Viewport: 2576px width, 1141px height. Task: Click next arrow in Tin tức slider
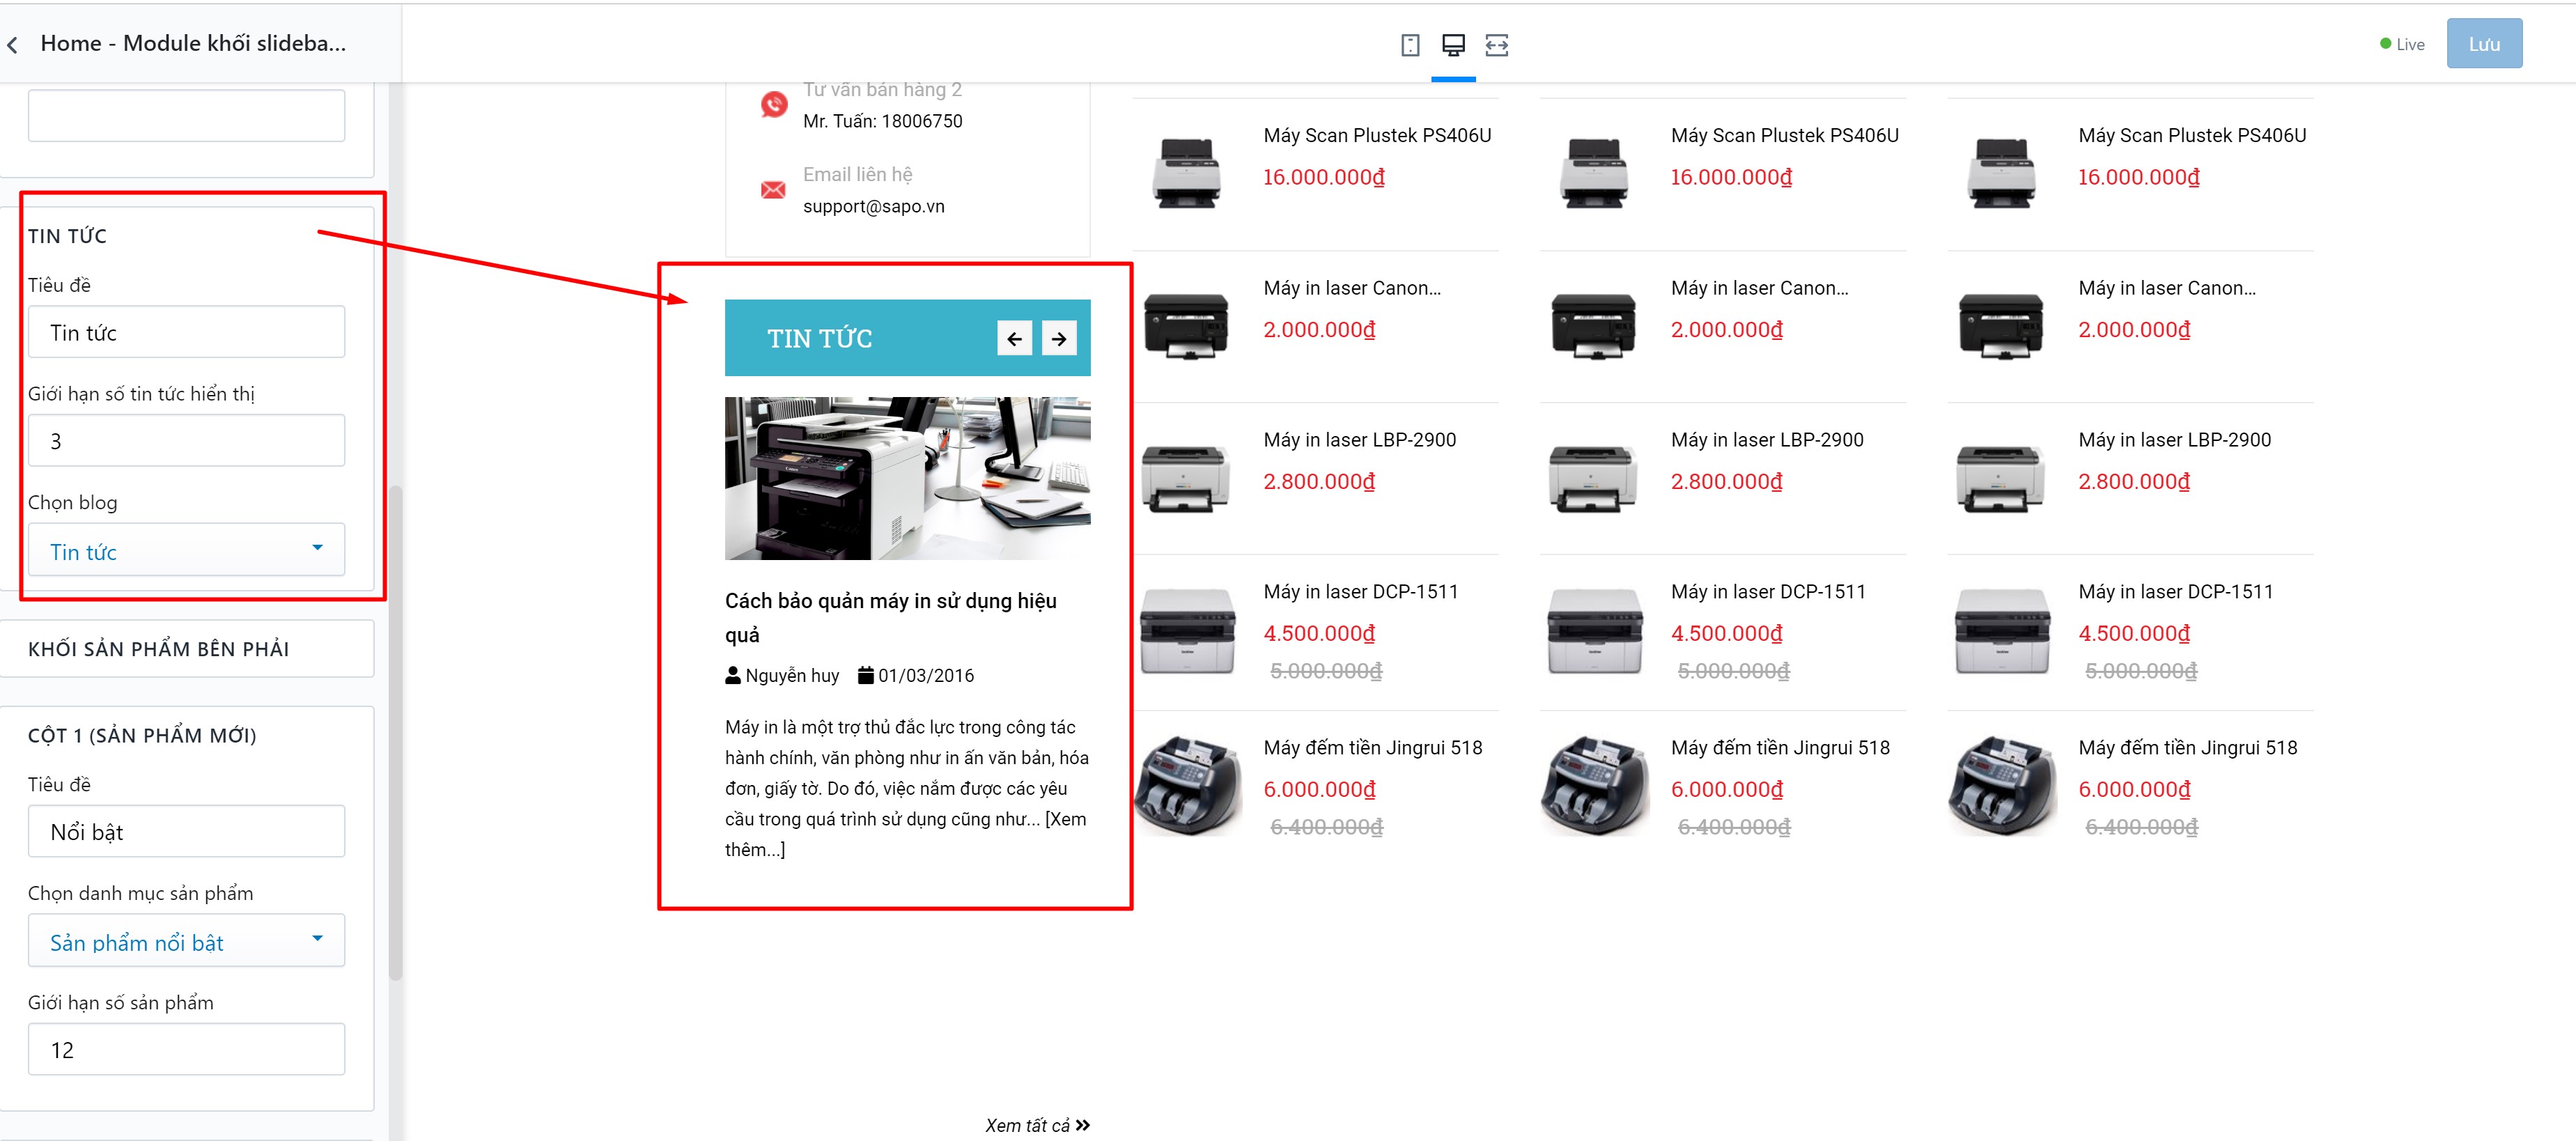coord(1059,339)
